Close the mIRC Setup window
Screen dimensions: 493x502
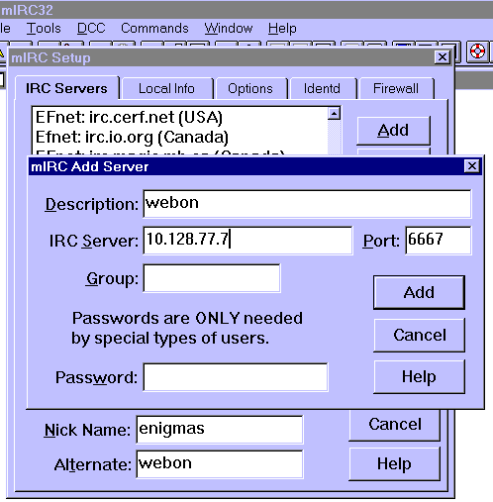[x=443, y=57]
